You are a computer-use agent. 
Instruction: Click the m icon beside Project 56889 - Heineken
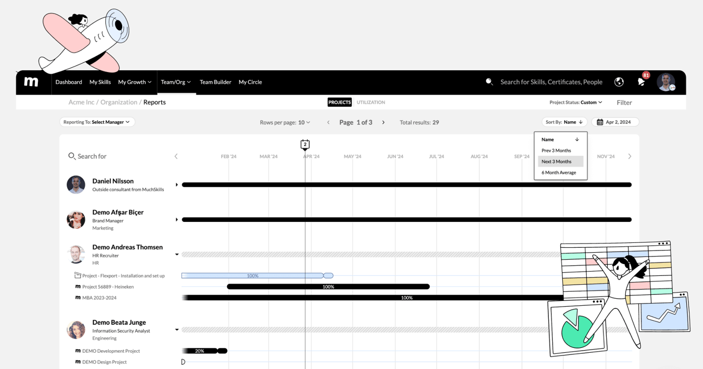click(78, 287)
